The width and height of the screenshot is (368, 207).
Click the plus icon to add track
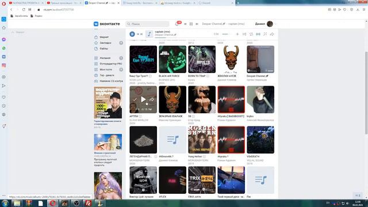point(237,34)
